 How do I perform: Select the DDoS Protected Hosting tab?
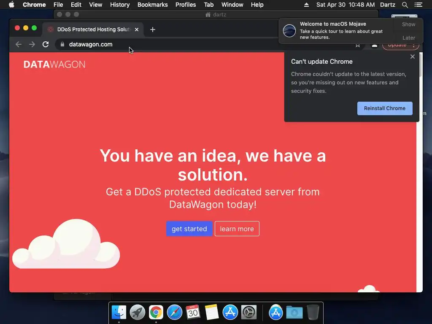click(x=93, y=30)
